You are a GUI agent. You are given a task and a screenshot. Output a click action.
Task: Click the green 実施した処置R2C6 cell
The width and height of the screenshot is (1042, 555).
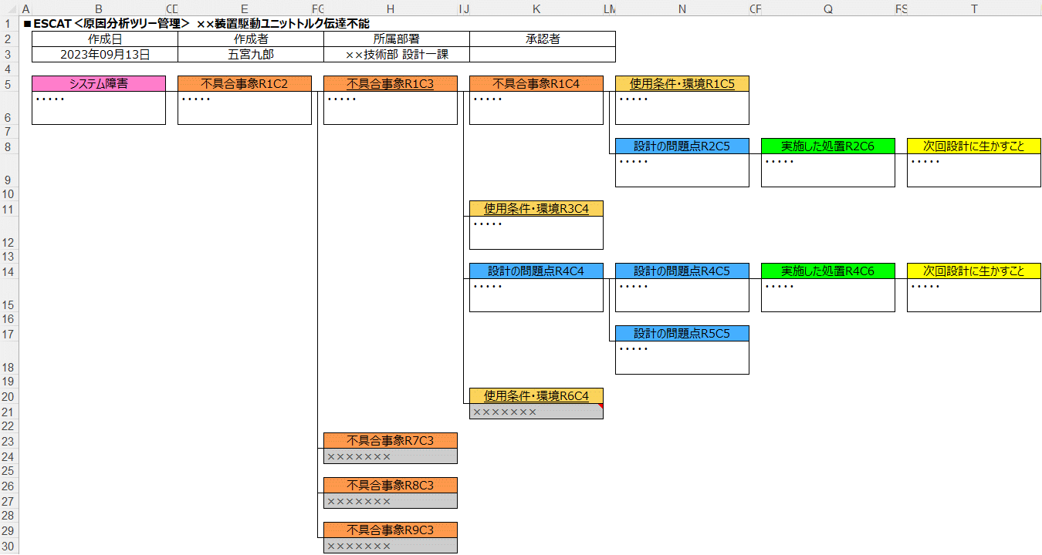point(827,146)
